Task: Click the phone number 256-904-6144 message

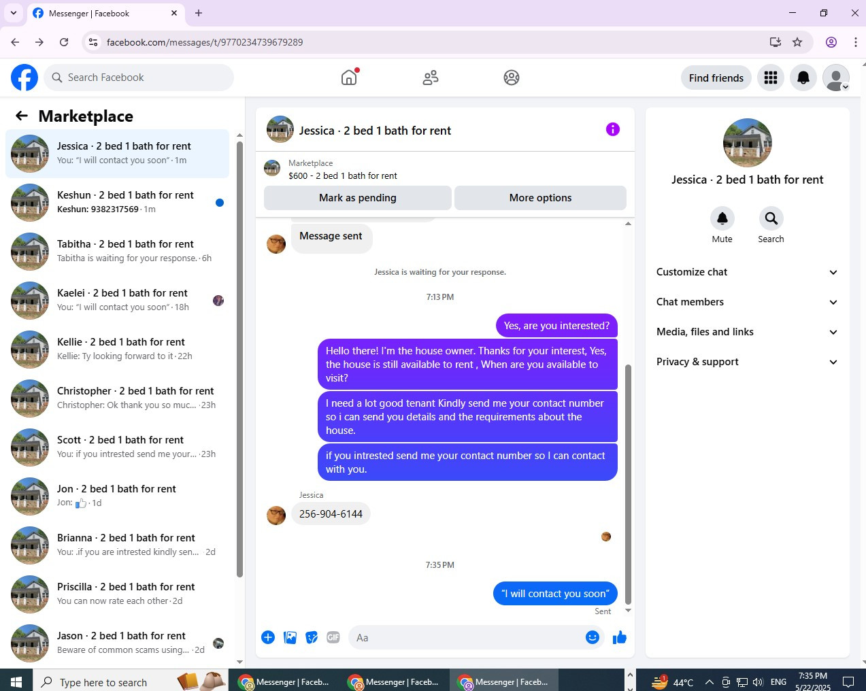Action: (331, 514)
